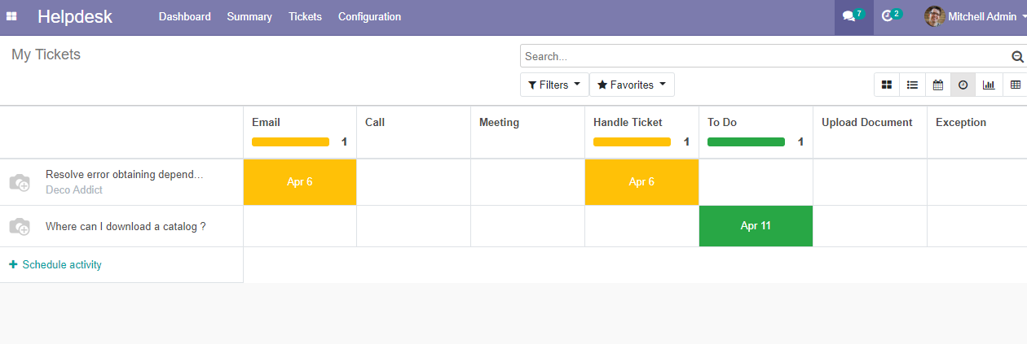Viewport: 1027px width, 344px height.
Task: Switch to List view
Action: click(913, 85)
